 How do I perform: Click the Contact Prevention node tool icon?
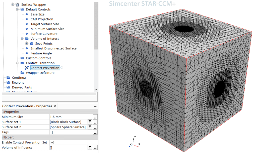coord(27,68)
